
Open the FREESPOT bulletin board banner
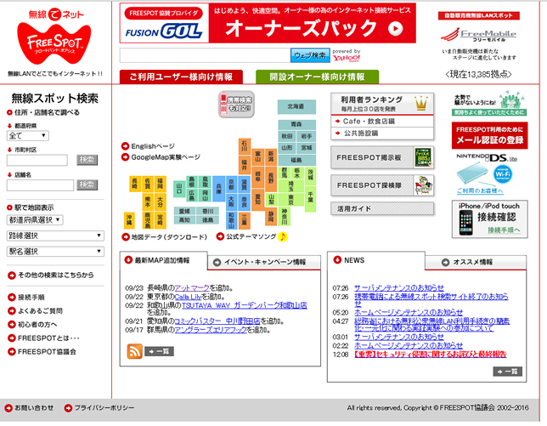pos(382,157)
